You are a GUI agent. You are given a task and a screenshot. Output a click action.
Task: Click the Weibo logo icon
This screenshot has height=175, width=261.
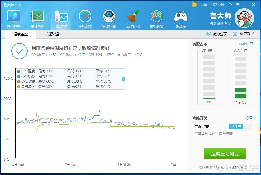[208, 34]
